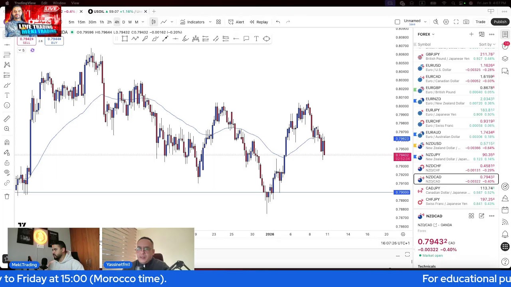Image resolution: width=511 pixels, height=287 pixels.
Task: Open the Window menu in macOS menu bar
Action: point(59,3)
